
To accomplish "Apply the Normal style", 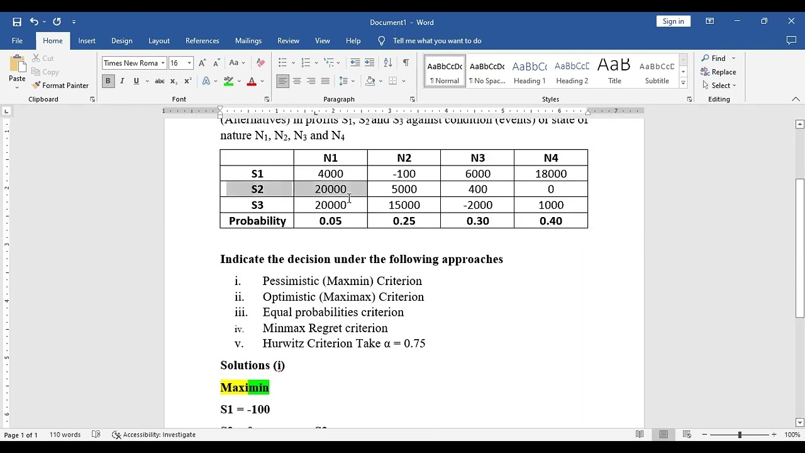I will pyautogui.click(x=445, y=72).
